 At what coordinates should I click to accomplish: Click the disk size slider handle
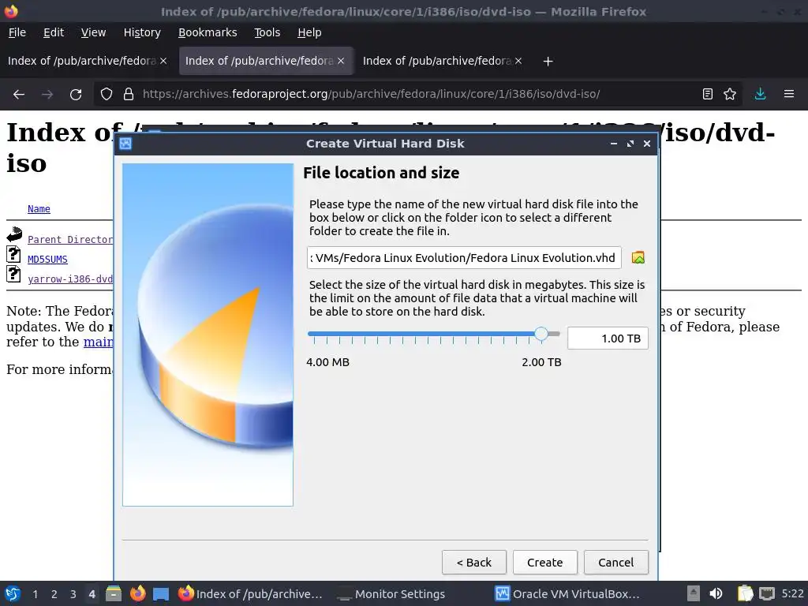541,334
